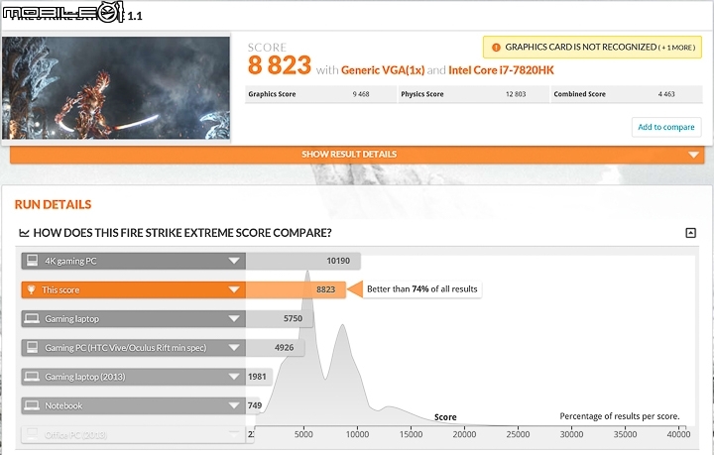714x455 pixels.
Task: Click the 8823 orange score bar
Action: coord(296,289)
